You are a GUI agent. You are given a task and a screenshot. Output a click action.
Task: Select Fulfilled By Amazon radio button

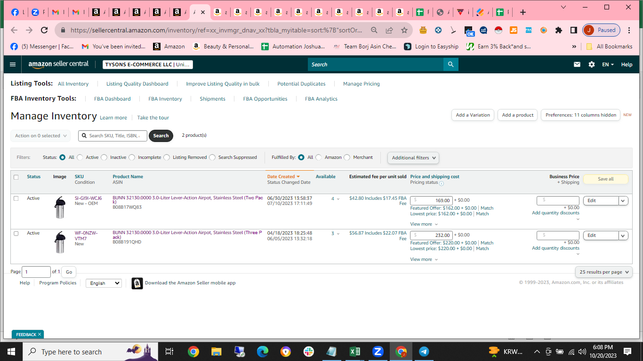[x=319, y=157]
